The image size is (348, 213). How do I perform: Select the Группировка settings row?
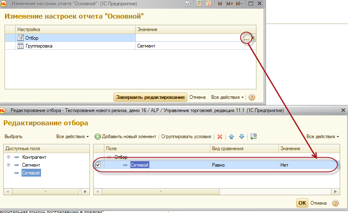point(130,46)
